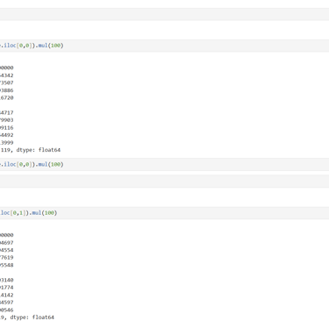
Task: Click the output value ending in 3886
Action: [x=7, y=90]
